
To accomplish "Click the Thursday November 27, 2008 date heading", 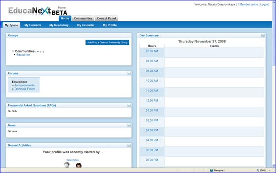I will 202,41.
